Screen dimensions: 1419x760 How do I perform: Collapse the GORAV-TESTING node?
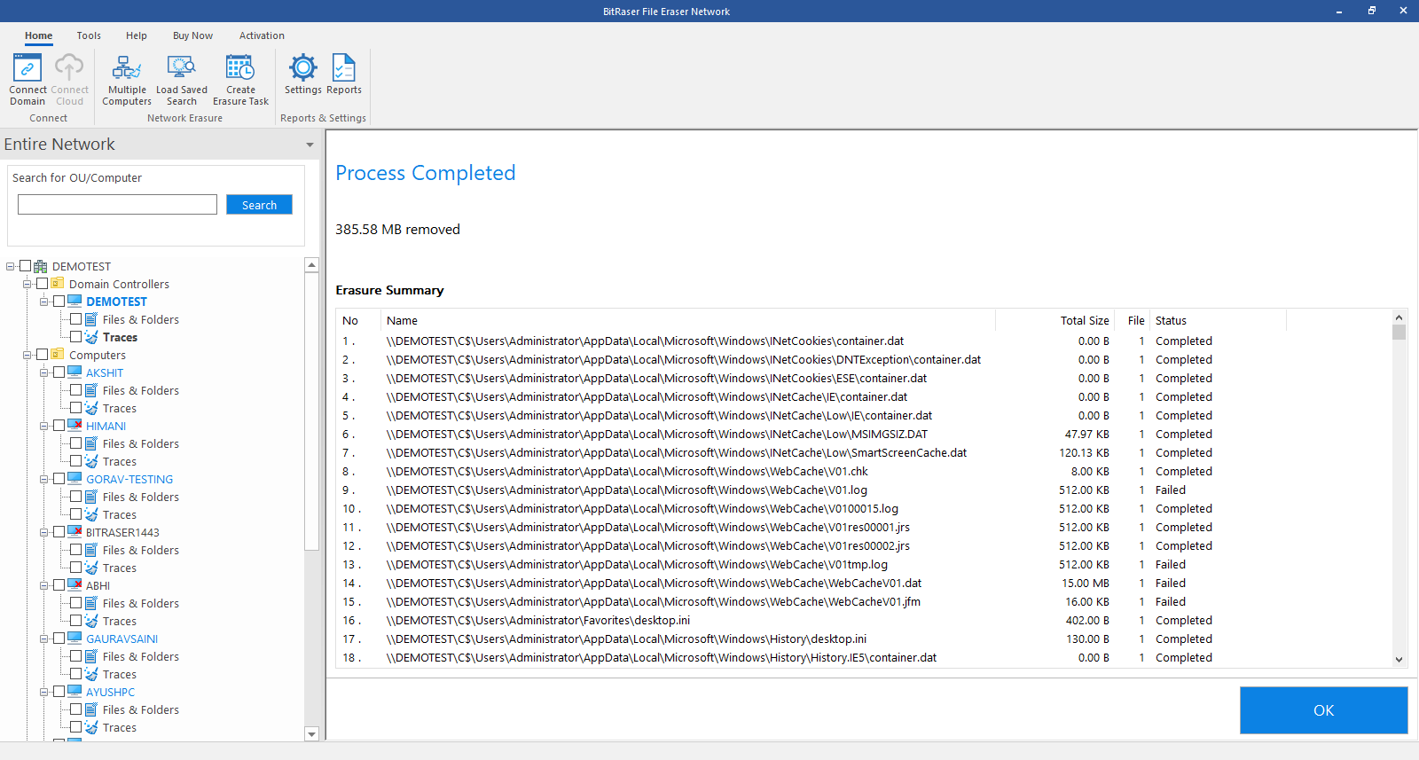coord(44,479)
